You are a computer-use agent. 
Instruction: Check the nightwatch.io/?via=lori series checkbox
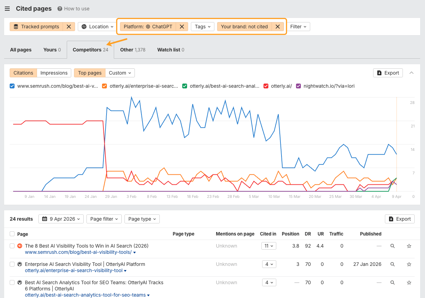click(299, 86)
